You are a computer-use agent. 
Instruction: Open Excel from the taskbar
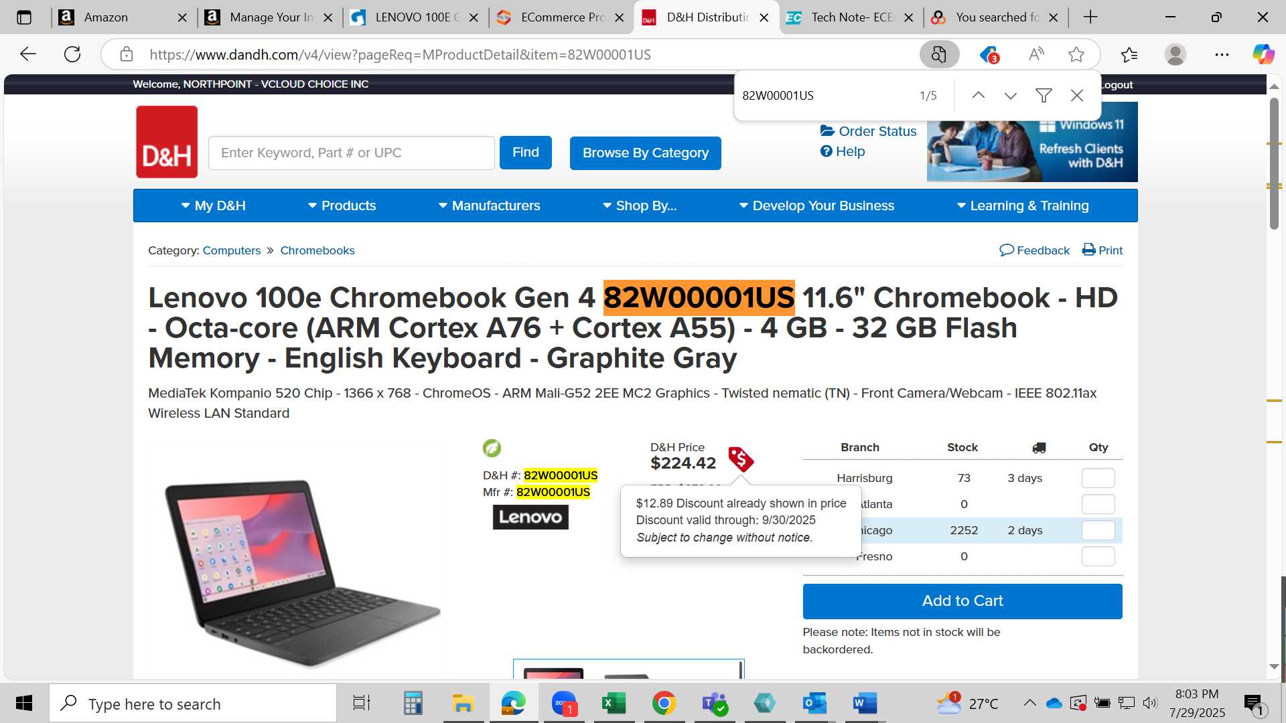click(614, 703)
